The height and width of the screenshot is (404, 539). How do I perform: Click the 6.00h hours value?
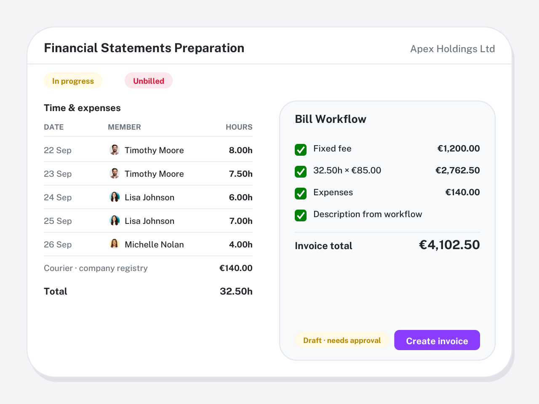click(241, 197)
